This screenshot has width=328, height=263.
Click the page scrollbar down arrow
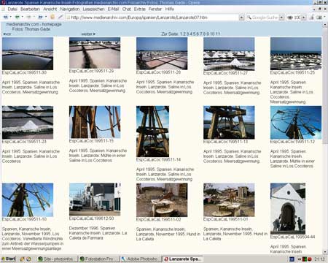(325, 252)
